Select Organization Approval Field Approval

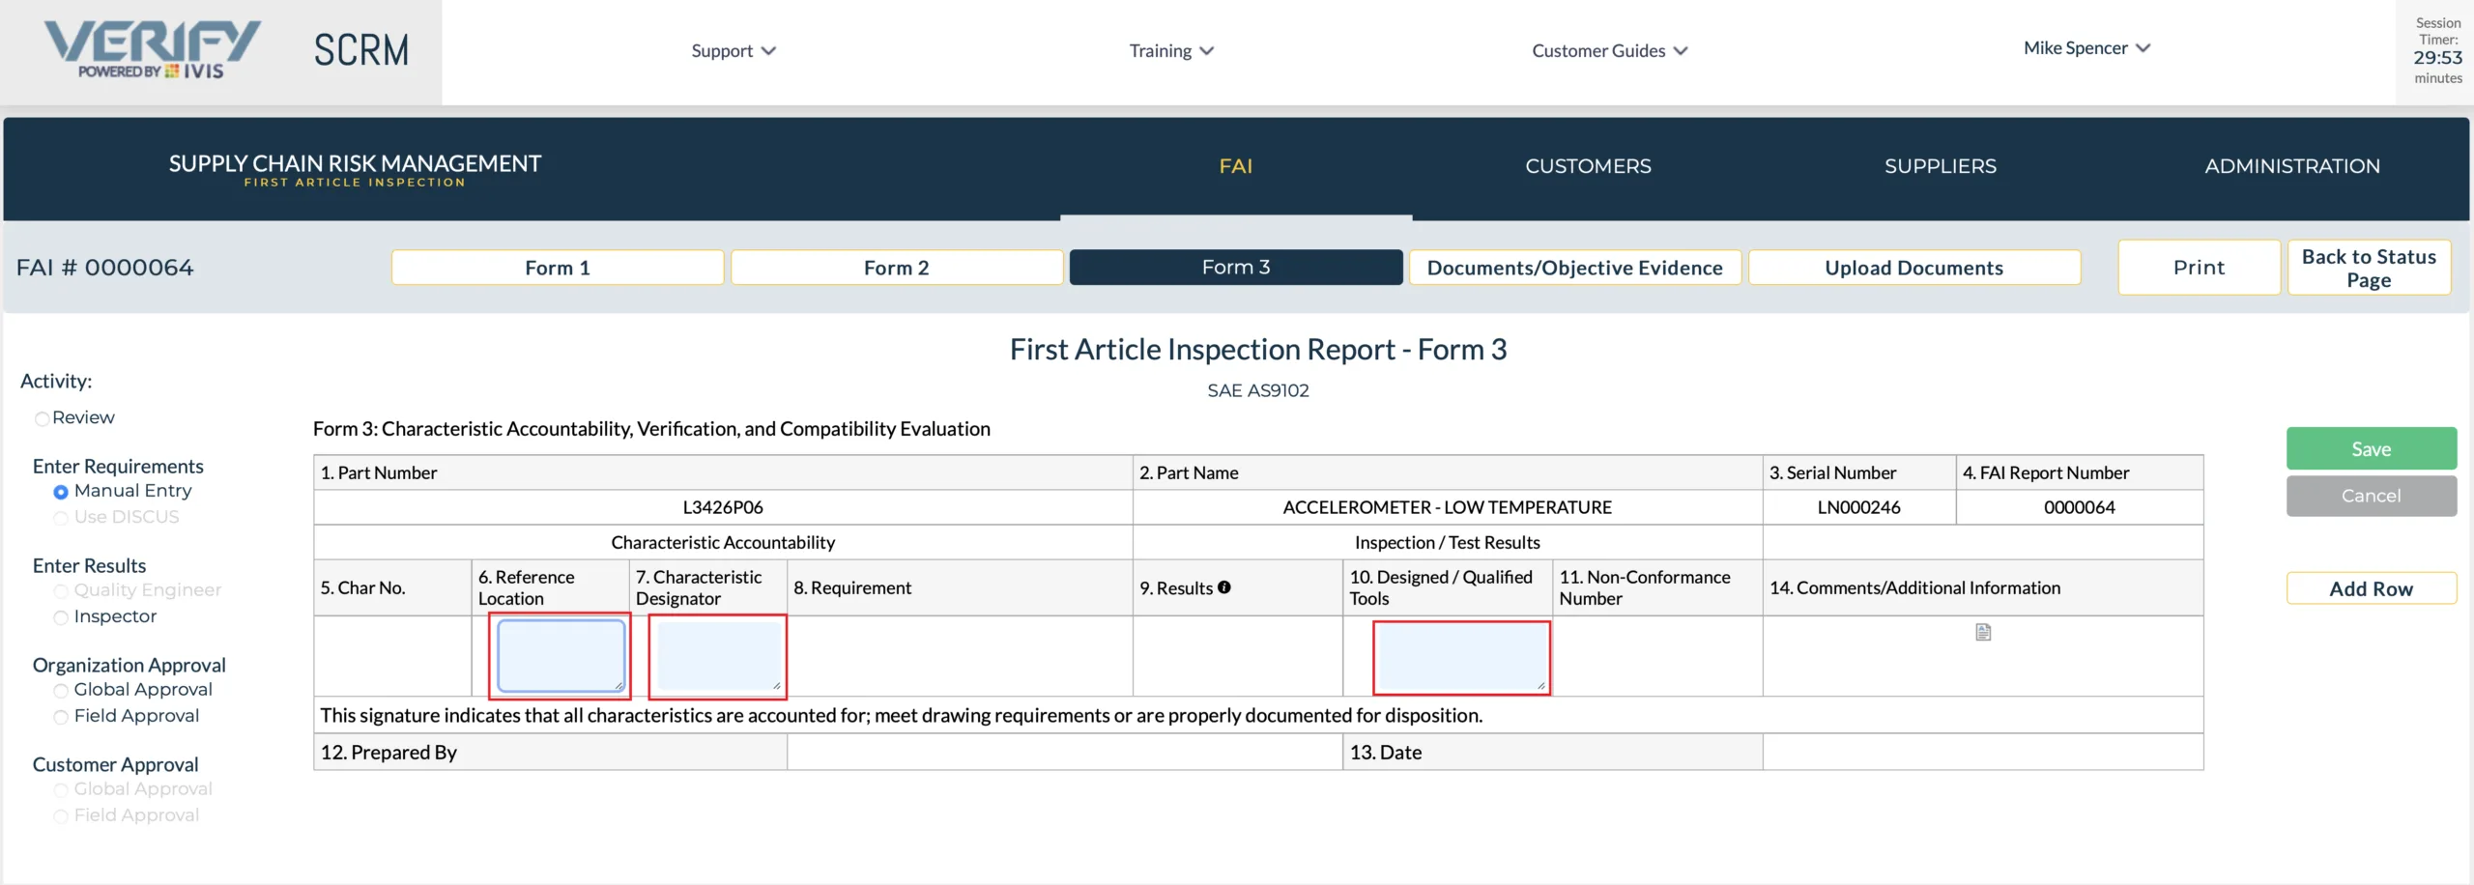[x=61, y=717]
